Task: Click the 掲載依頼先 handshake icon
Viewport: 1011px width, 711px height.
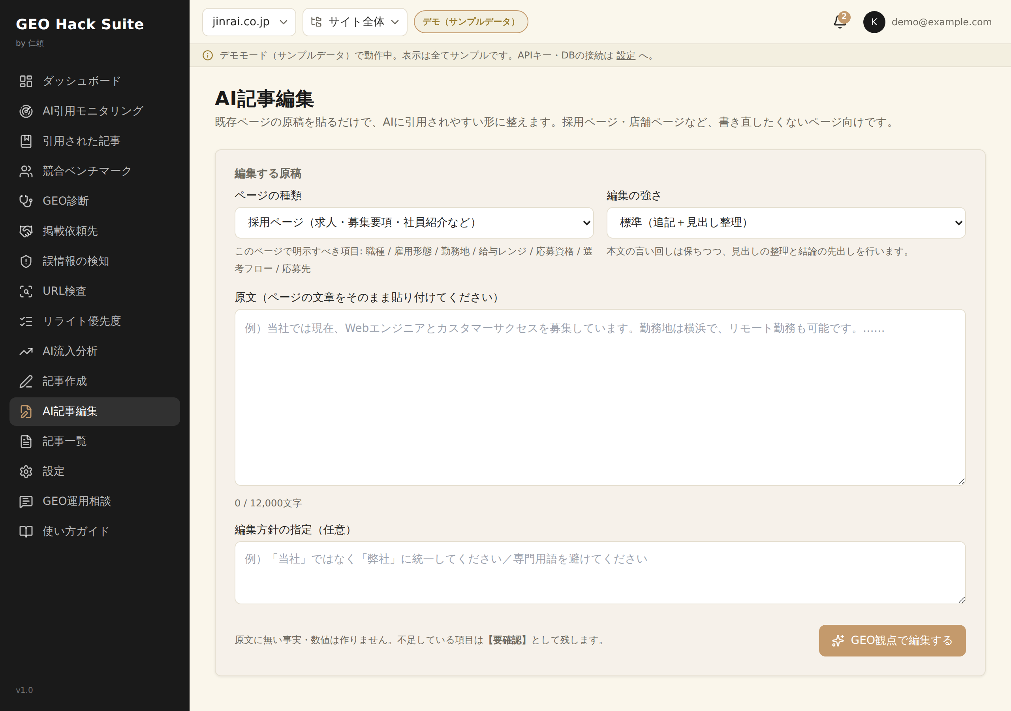Action: [26, 231]
